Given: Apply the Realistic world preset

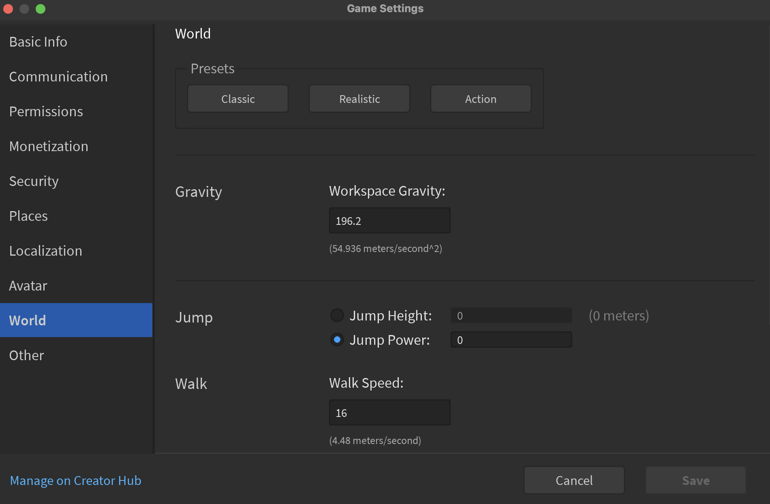Looking at the screenshot, I should [359, 99].
